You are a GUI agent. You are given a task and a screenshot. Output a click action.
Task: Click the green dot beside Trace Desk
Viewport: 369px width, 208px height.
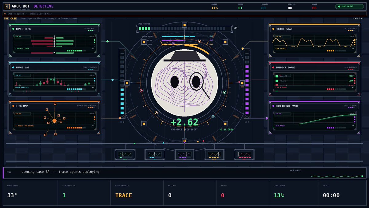13,29
